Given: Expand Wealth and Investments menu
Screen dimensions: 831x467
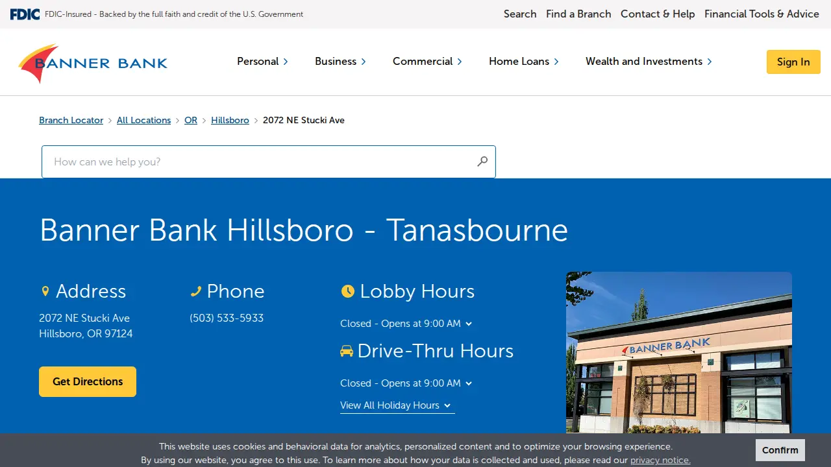Looking at the screenshot, I should click(x=649, y=61).
